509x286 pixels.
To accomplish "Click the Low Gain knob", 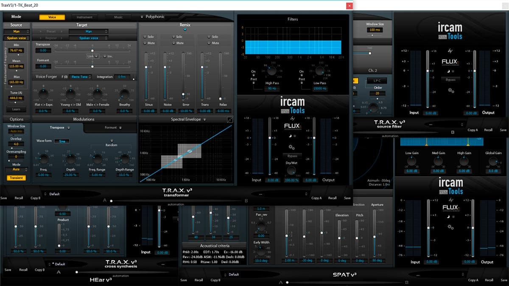I will [x=411, y=161].
